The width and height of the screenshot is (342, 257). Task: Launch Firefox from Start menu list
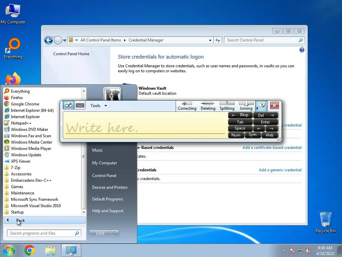click(43, 97)
